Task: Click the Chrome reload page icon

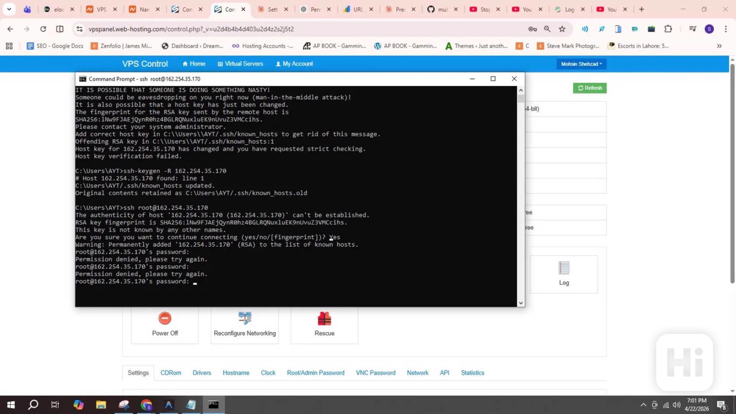Action: [43, 29]
